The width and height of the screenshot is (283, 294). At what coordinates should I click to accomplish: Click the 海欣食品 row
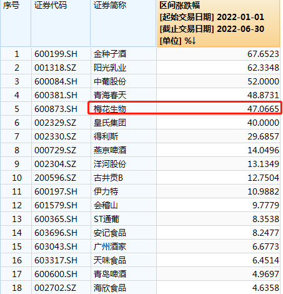coord(140,288)
